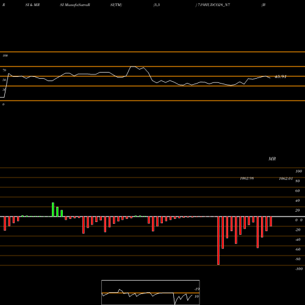This screenshot has width=305, height=305.
Task: Click the RSI peak near level 70
Action: (133, 66)
